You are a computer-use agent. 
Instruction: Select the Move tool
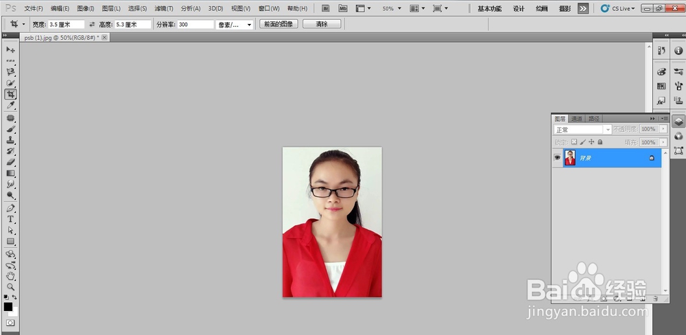(x=10, y=49)
